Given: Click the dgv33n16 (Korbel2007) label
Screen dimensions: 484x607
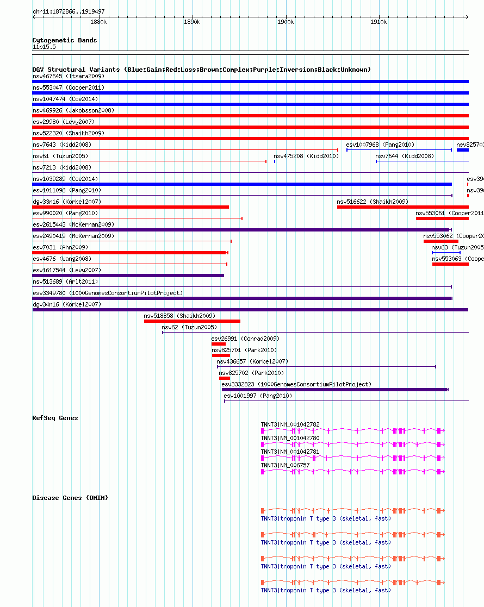Looking at the screenshot, I should click(x=67, y=202).
